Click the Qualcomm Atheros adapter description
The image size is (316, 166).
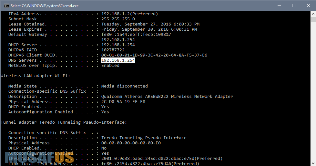pyautogui.click(x=167, y=97)
